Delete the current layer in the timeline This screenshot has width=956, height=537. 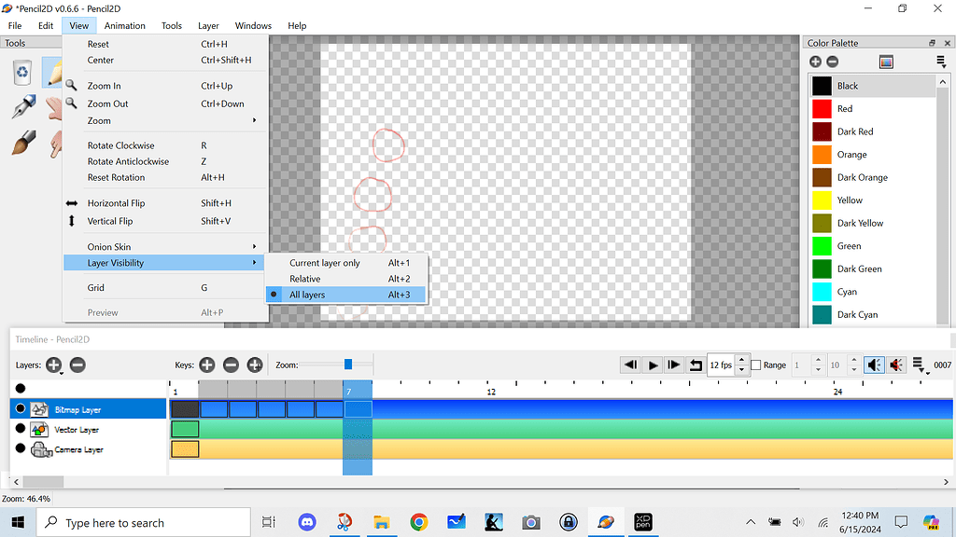point(77,365)
